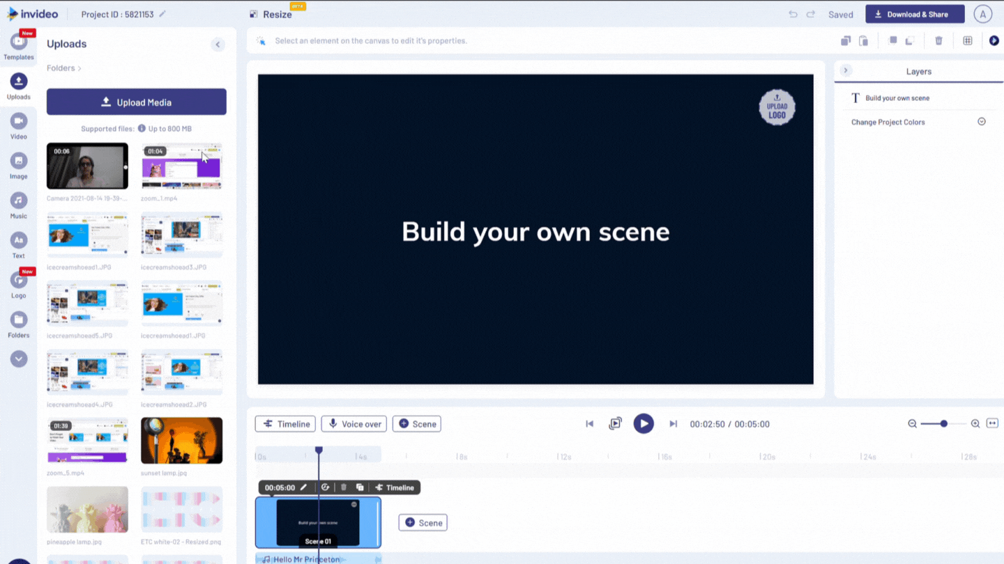The image size is (1004, 564).
Task: Collapse the Uploads panel with arrow
Action: tap(218, 45)
